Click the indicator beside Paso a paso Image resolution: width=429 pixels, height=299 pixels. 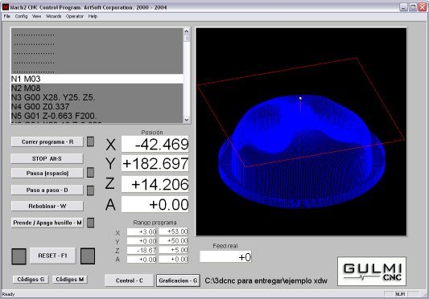pyautogui.click(x=91, y=190)
